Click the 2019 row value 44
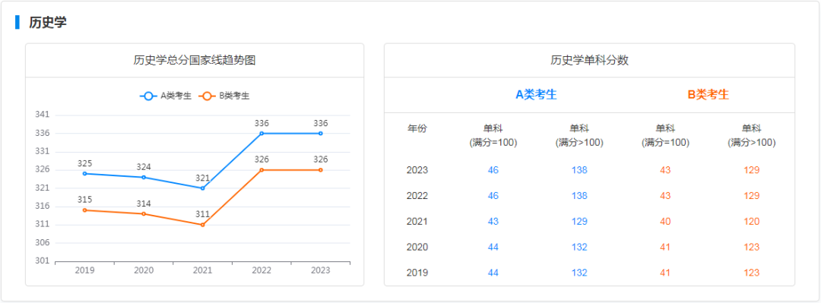The height and width of the screenshot is (303, 821). [x=493, y=273]
